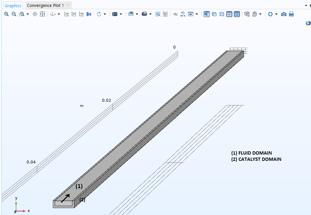The image size is (311, 215).
Task: Take an image snapshot with camera icon
Action: pos(284,14)
